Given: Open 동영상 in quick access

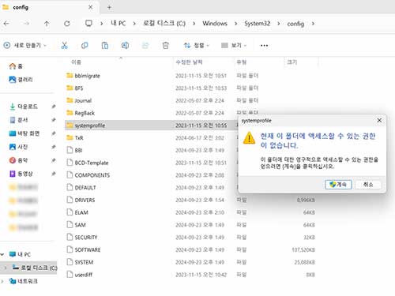Looking at the screenshot, I should coord(21,174).
